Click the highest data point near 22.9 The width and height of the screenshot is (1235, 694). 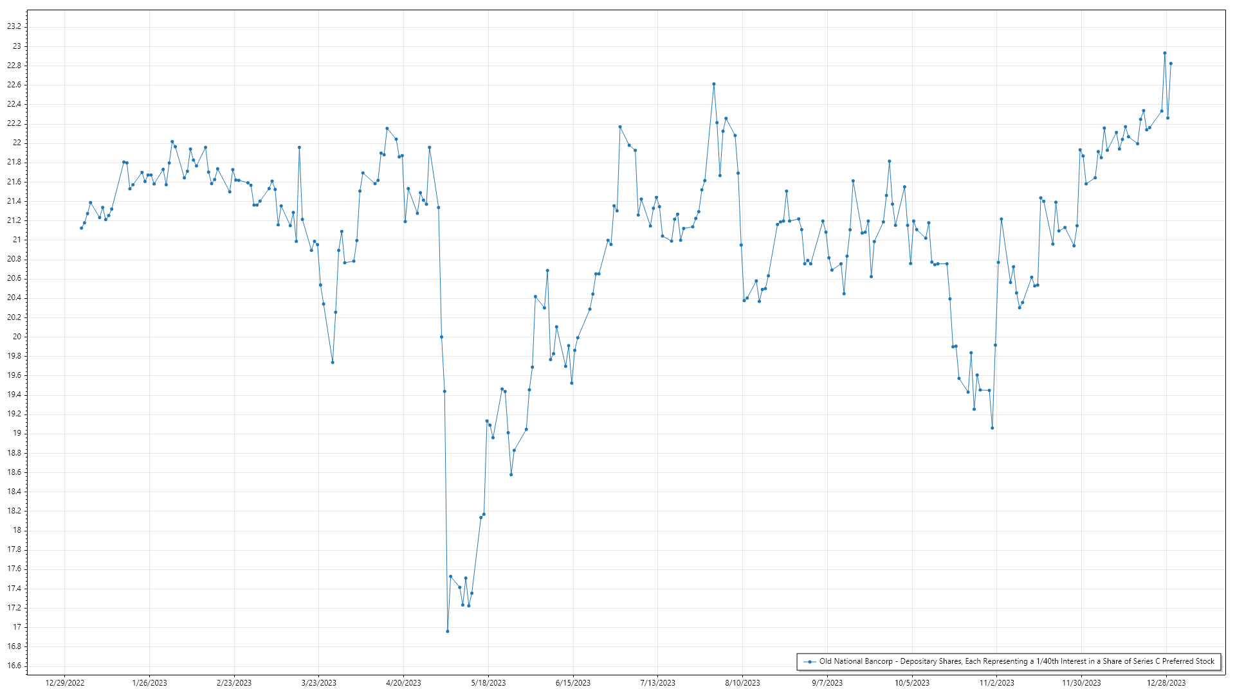click(x=1164, y=53)
